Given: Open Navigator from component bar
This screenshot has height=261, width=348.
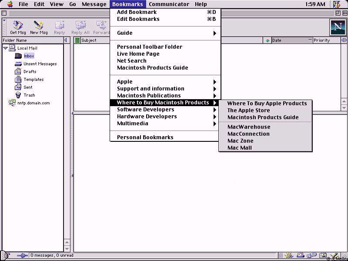Looking at the screenshot, I should [288, 255].
